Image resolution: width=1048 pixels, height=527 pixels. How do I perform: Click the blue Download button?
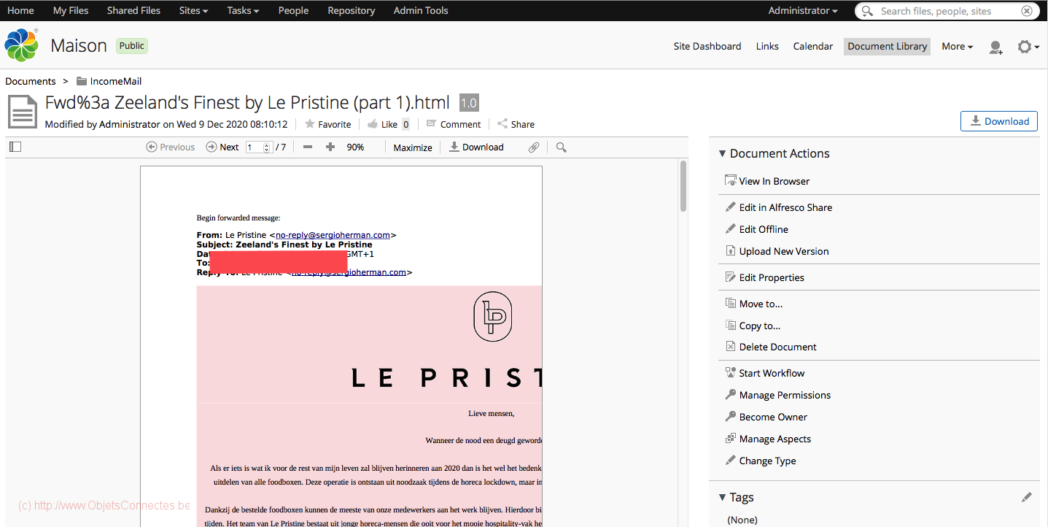pos(999,121)
